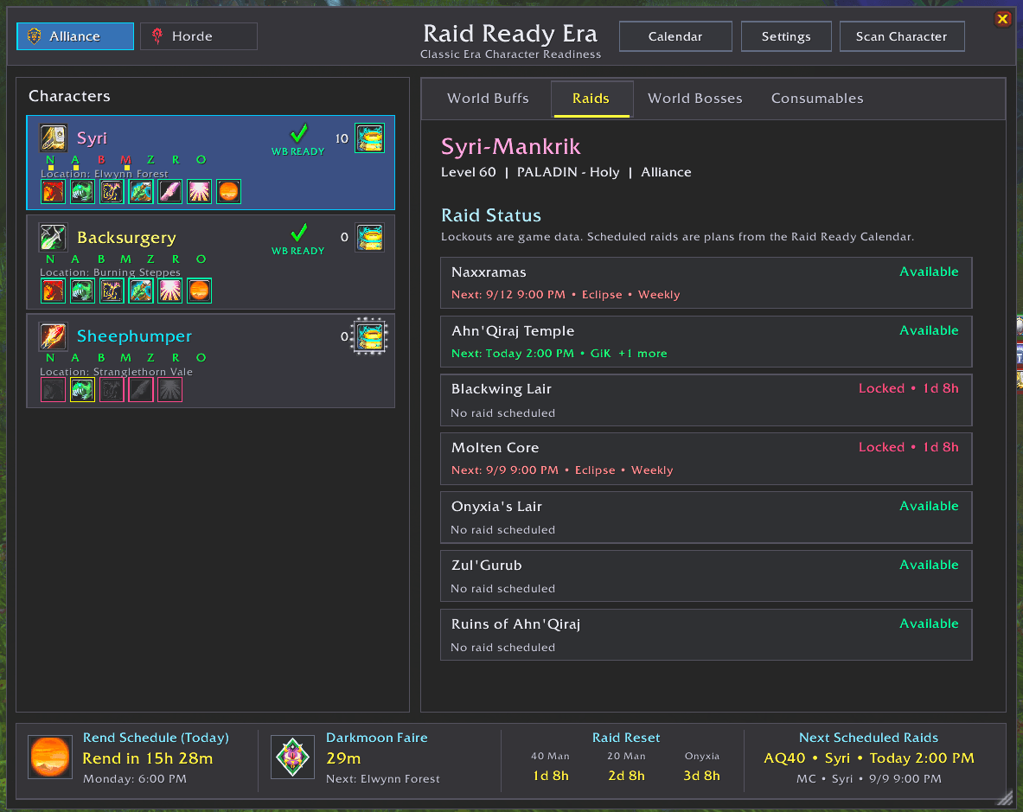Screen dimensions: 1023x812
Task: Click the green WB READY checkmark for Syri
Action: (299, 133)
